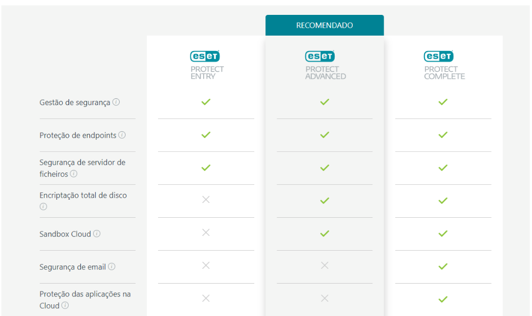Image resolution: width=532 pixels, height=316 pixels.
Task: Show info for Encriptação total de disco
Action: [x=43, y=207]
